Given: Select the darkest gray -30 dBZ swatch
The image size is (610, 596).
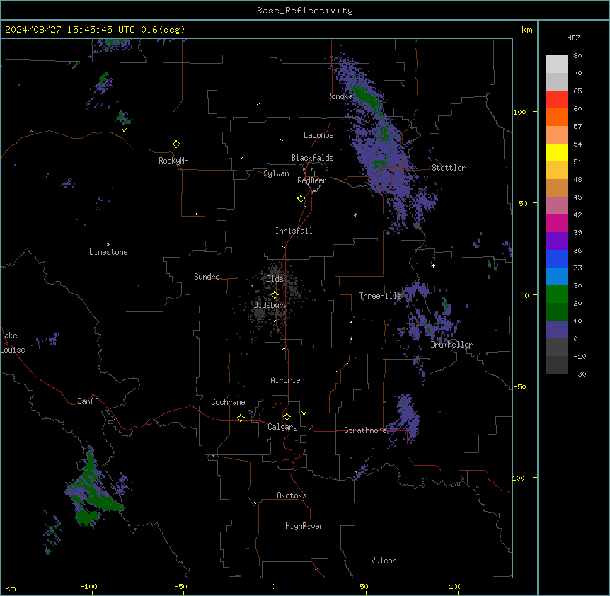Looking at the screenshot, I should pyautogui.click(x=556, y=365).
